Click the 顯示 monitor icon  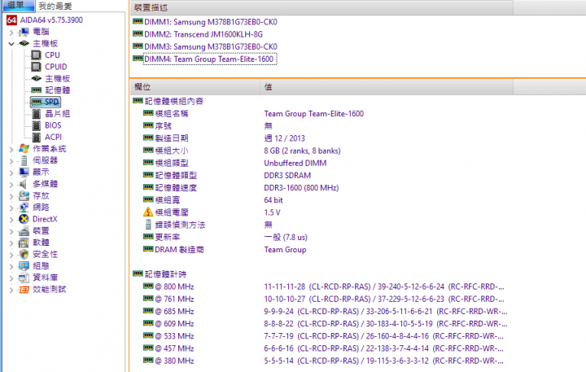coord(24,173)
